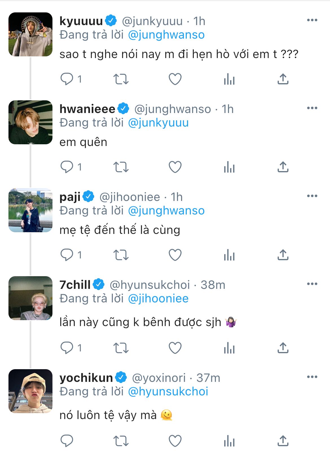Open more options for kyuuuu's tweet
The image size is (330, 454).
pos(312,20)
